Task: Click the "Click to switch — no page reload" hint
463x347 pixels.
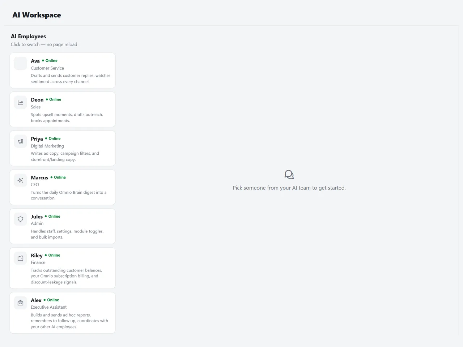Action: tap(44, 44)
